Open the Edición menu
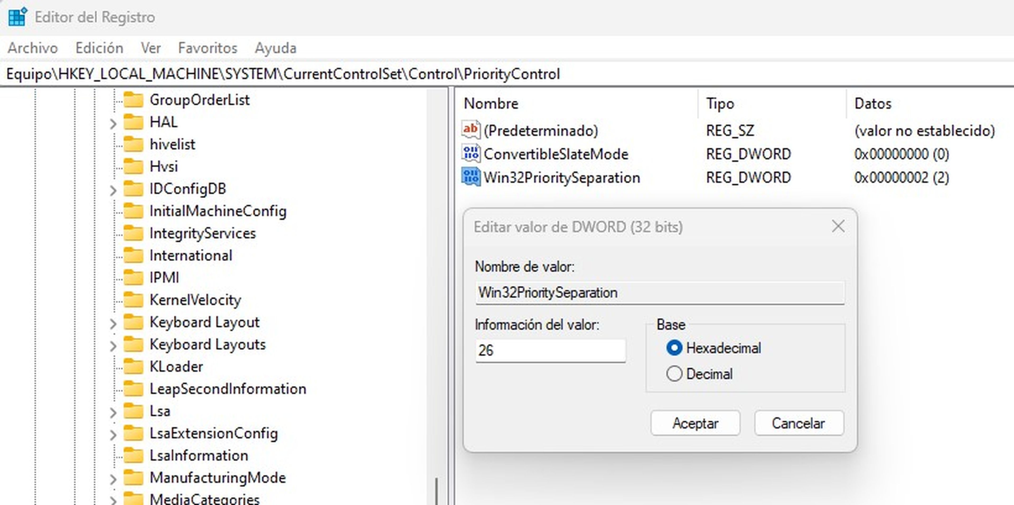 [99, 48]
